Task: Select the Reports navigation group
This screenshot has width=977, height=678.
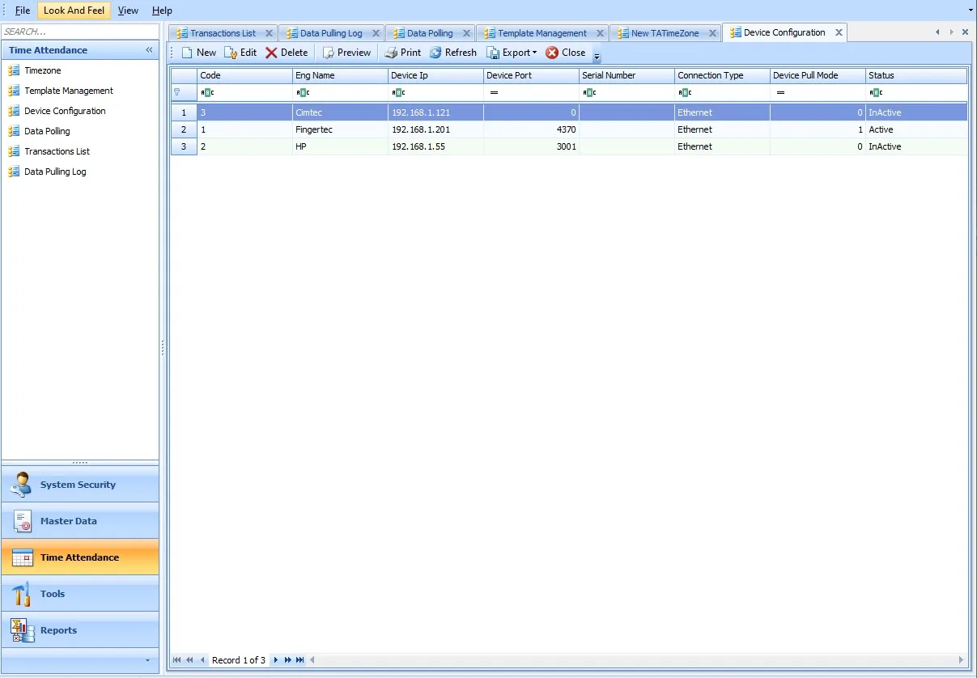Action: pos(80,630)
